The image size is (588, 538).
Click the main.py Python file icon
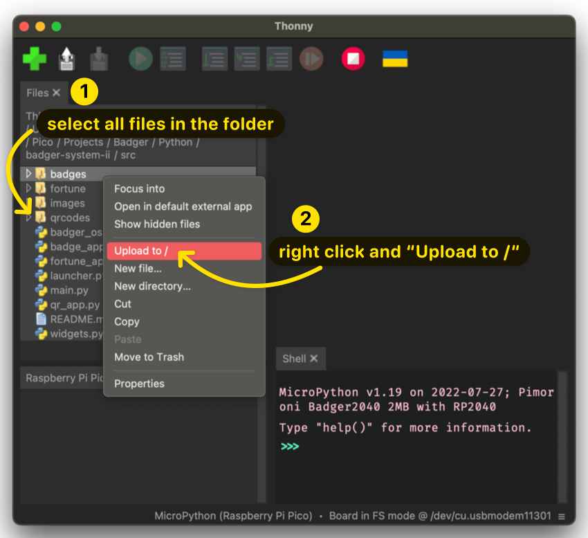tap(41, 290)
